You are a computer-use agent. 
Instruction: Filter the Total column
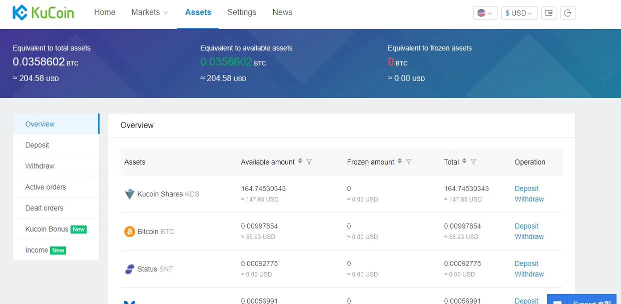click(x=473, y=162)
